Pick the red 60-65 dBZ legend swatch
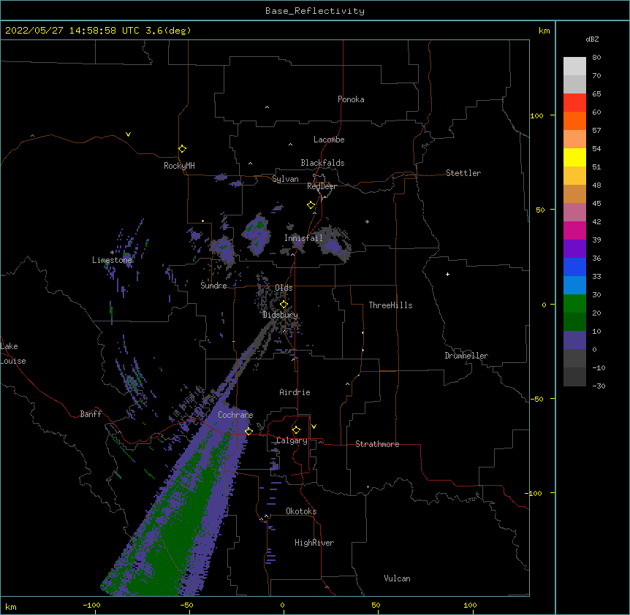 (x=574, y=102)
